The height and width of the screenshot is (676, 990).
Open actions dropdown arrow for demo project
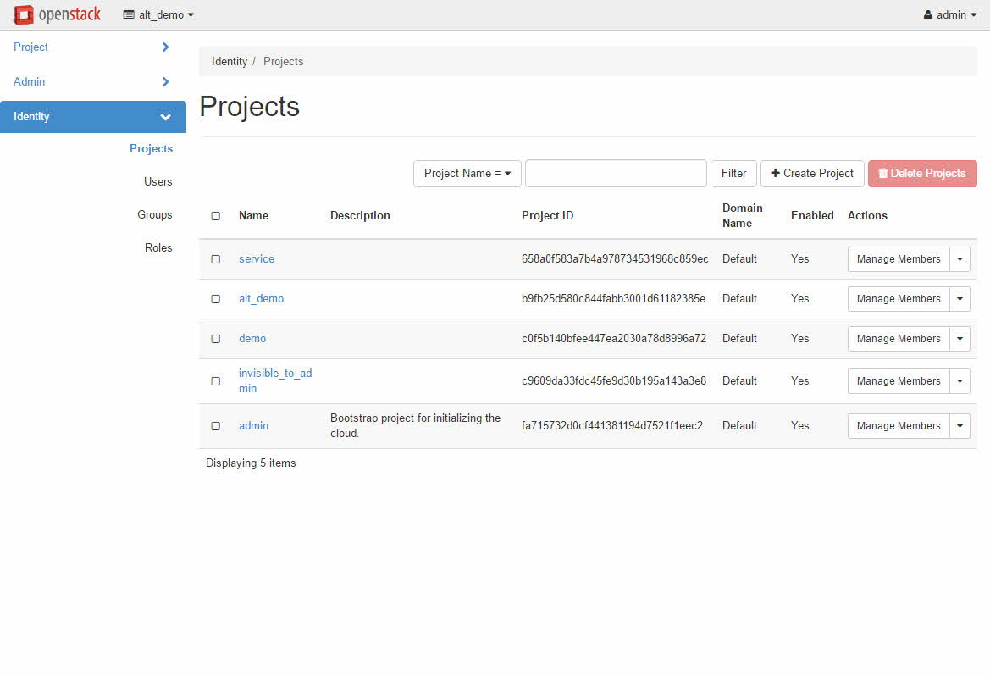[x=960, y=339]
